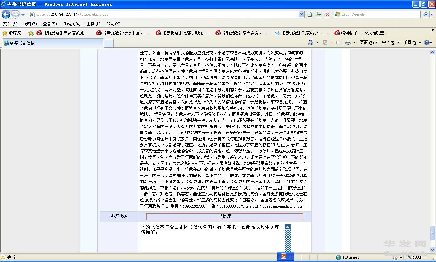Click the RSS feeds icon
Viewport: 436px width, 262px height.
325,43
